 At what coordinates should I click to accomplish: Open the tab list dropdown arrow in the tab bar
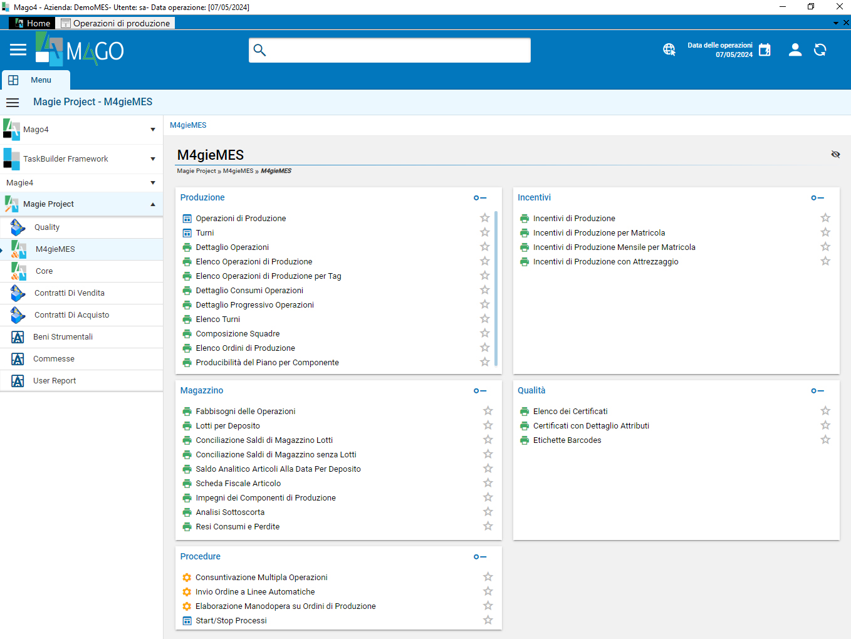[x=835, y=23]
